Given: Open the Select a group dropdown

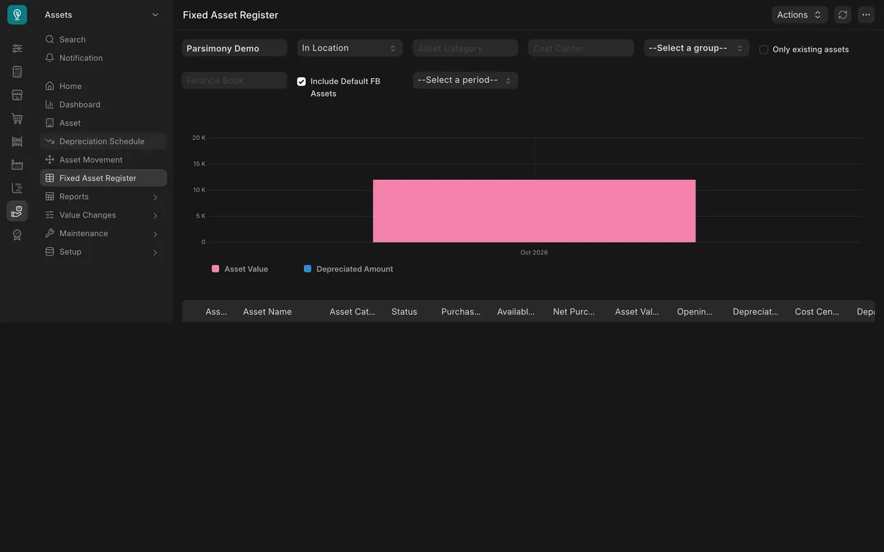Looking at the screenshot, I should pos(696,48).
